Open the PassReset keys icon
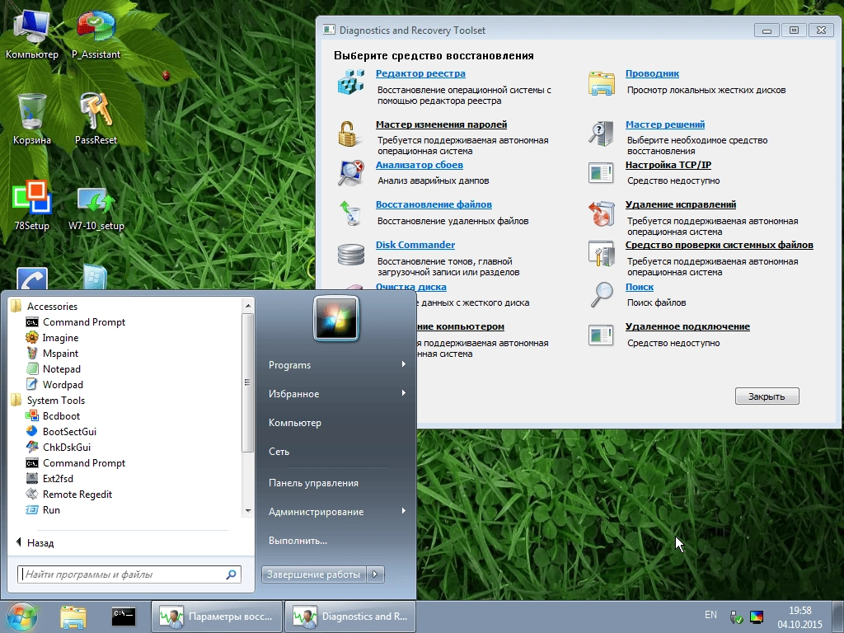This screenshot has height=633, width=844. click(96, 119)
